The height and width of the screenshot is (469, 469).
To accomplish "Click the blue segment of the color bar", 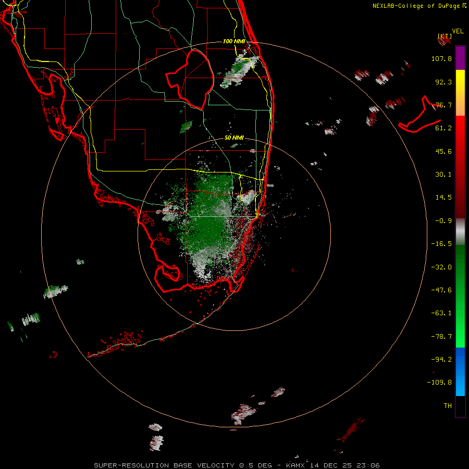I will click(460, 372).
